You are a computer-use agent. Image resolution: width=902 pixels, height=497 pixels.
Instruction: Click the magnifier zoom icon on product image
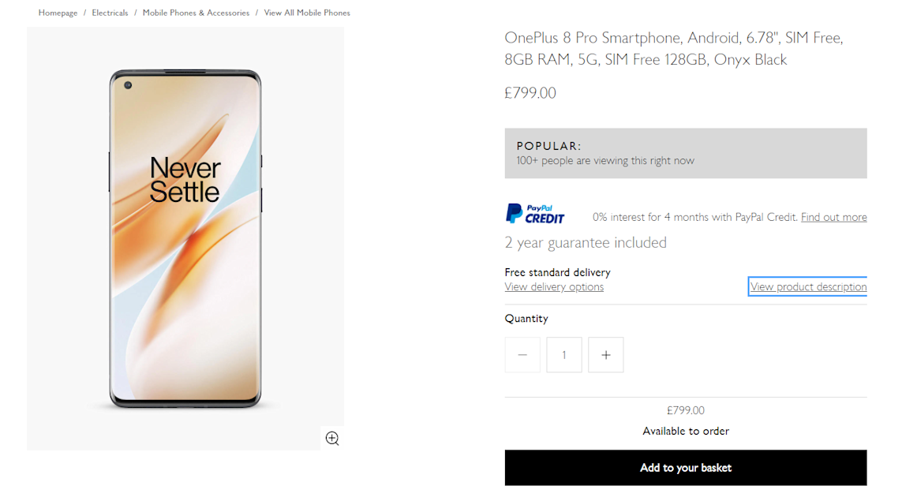[x=332, y=439]
